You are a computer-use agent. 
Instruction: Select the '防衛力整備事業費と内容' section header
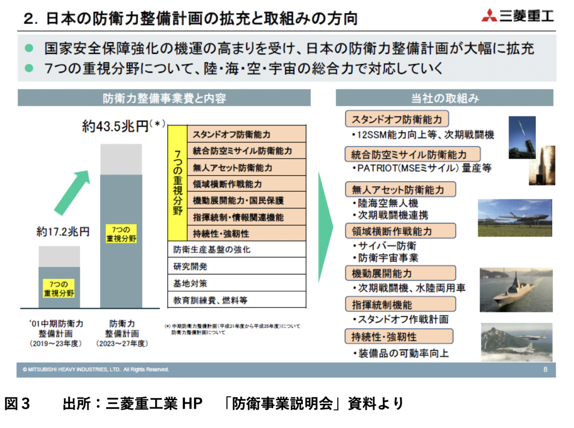pyautogui.click(x=164, y=98)
